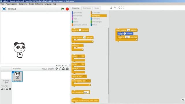The width and height of the screenshot is (185, 104).
Task: Take a new backdrop photo with the camera
Action: click(x=10, y=89)
